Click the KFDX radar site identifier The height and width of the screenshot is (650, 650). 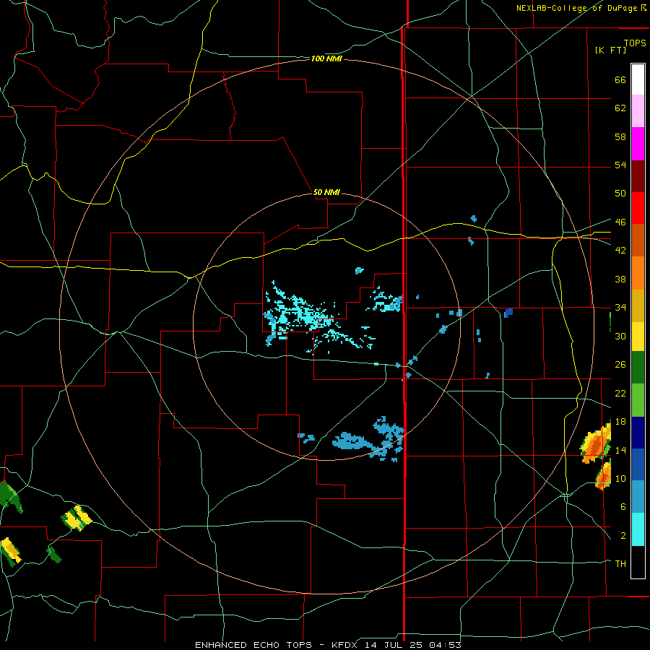[346, 645]
